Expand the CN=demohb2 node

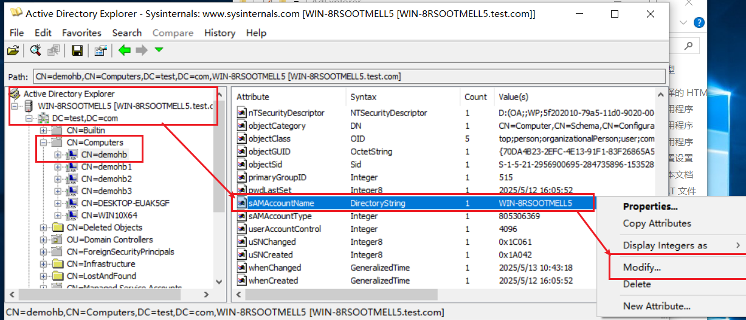[58, 179]
